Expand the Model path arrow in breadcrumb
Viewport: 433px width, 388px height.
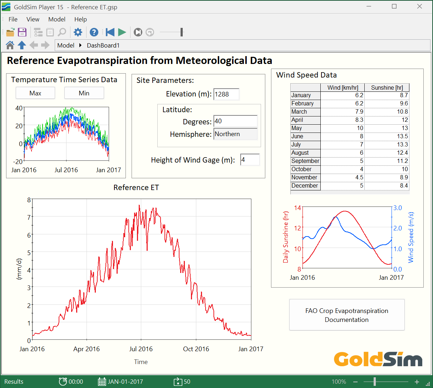point(80,45)
